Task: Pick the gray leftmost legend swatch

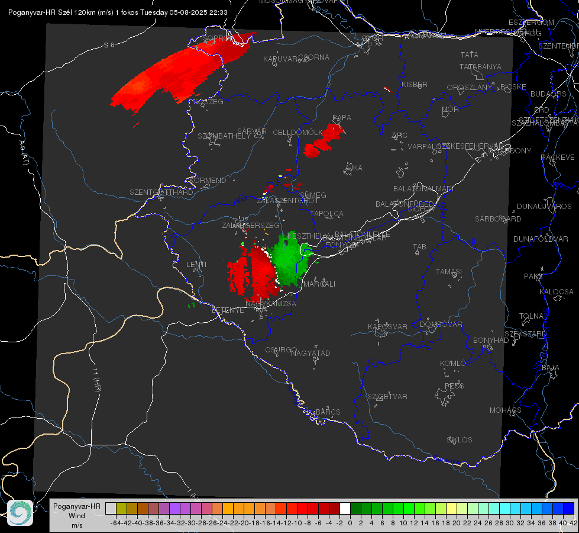Action: point(111,508)
